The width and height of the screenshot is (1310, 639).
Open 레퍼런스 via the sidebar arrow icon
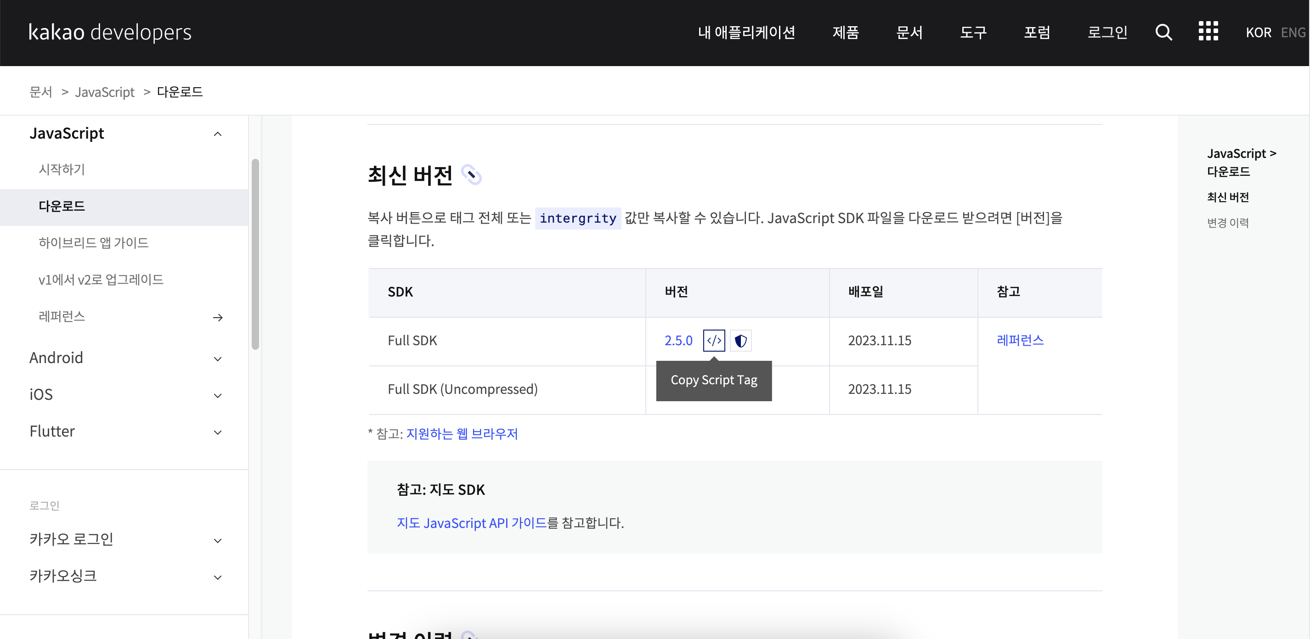[x=218, y=317]
